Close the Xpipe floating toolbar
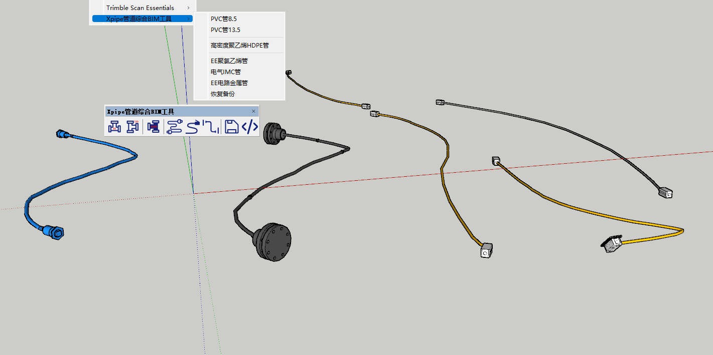Screen dimensions: 713x355 click(253, 111)
